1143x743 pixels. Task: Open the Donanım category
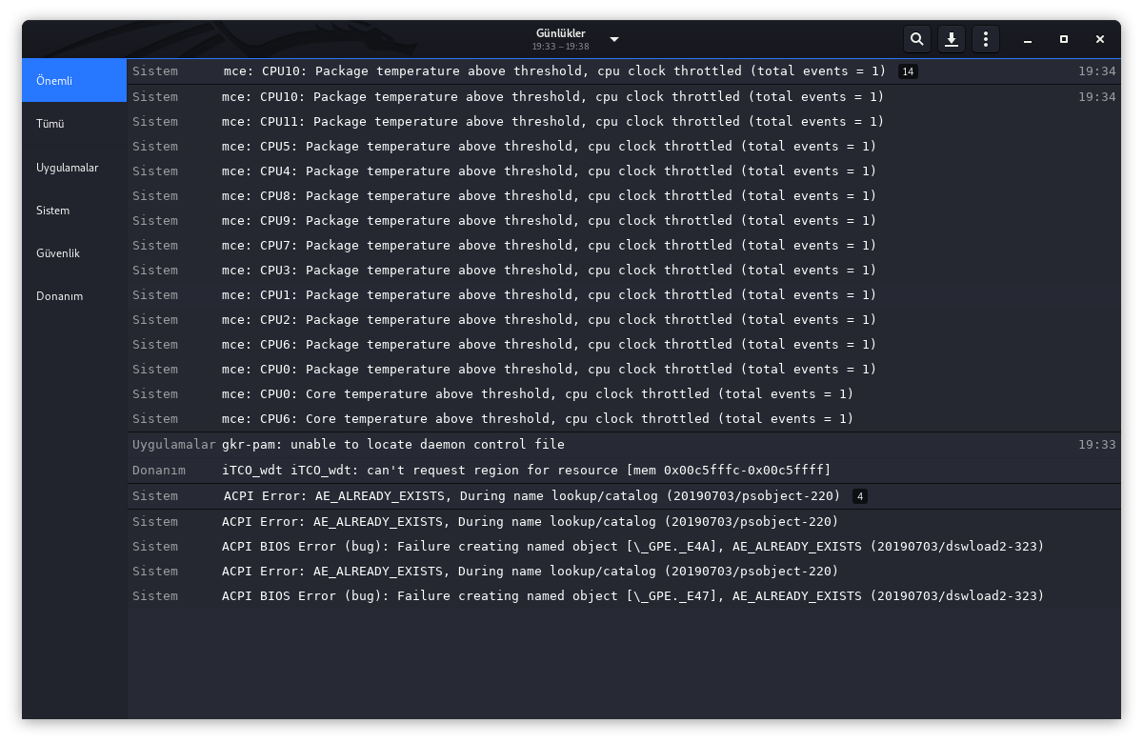74,296
